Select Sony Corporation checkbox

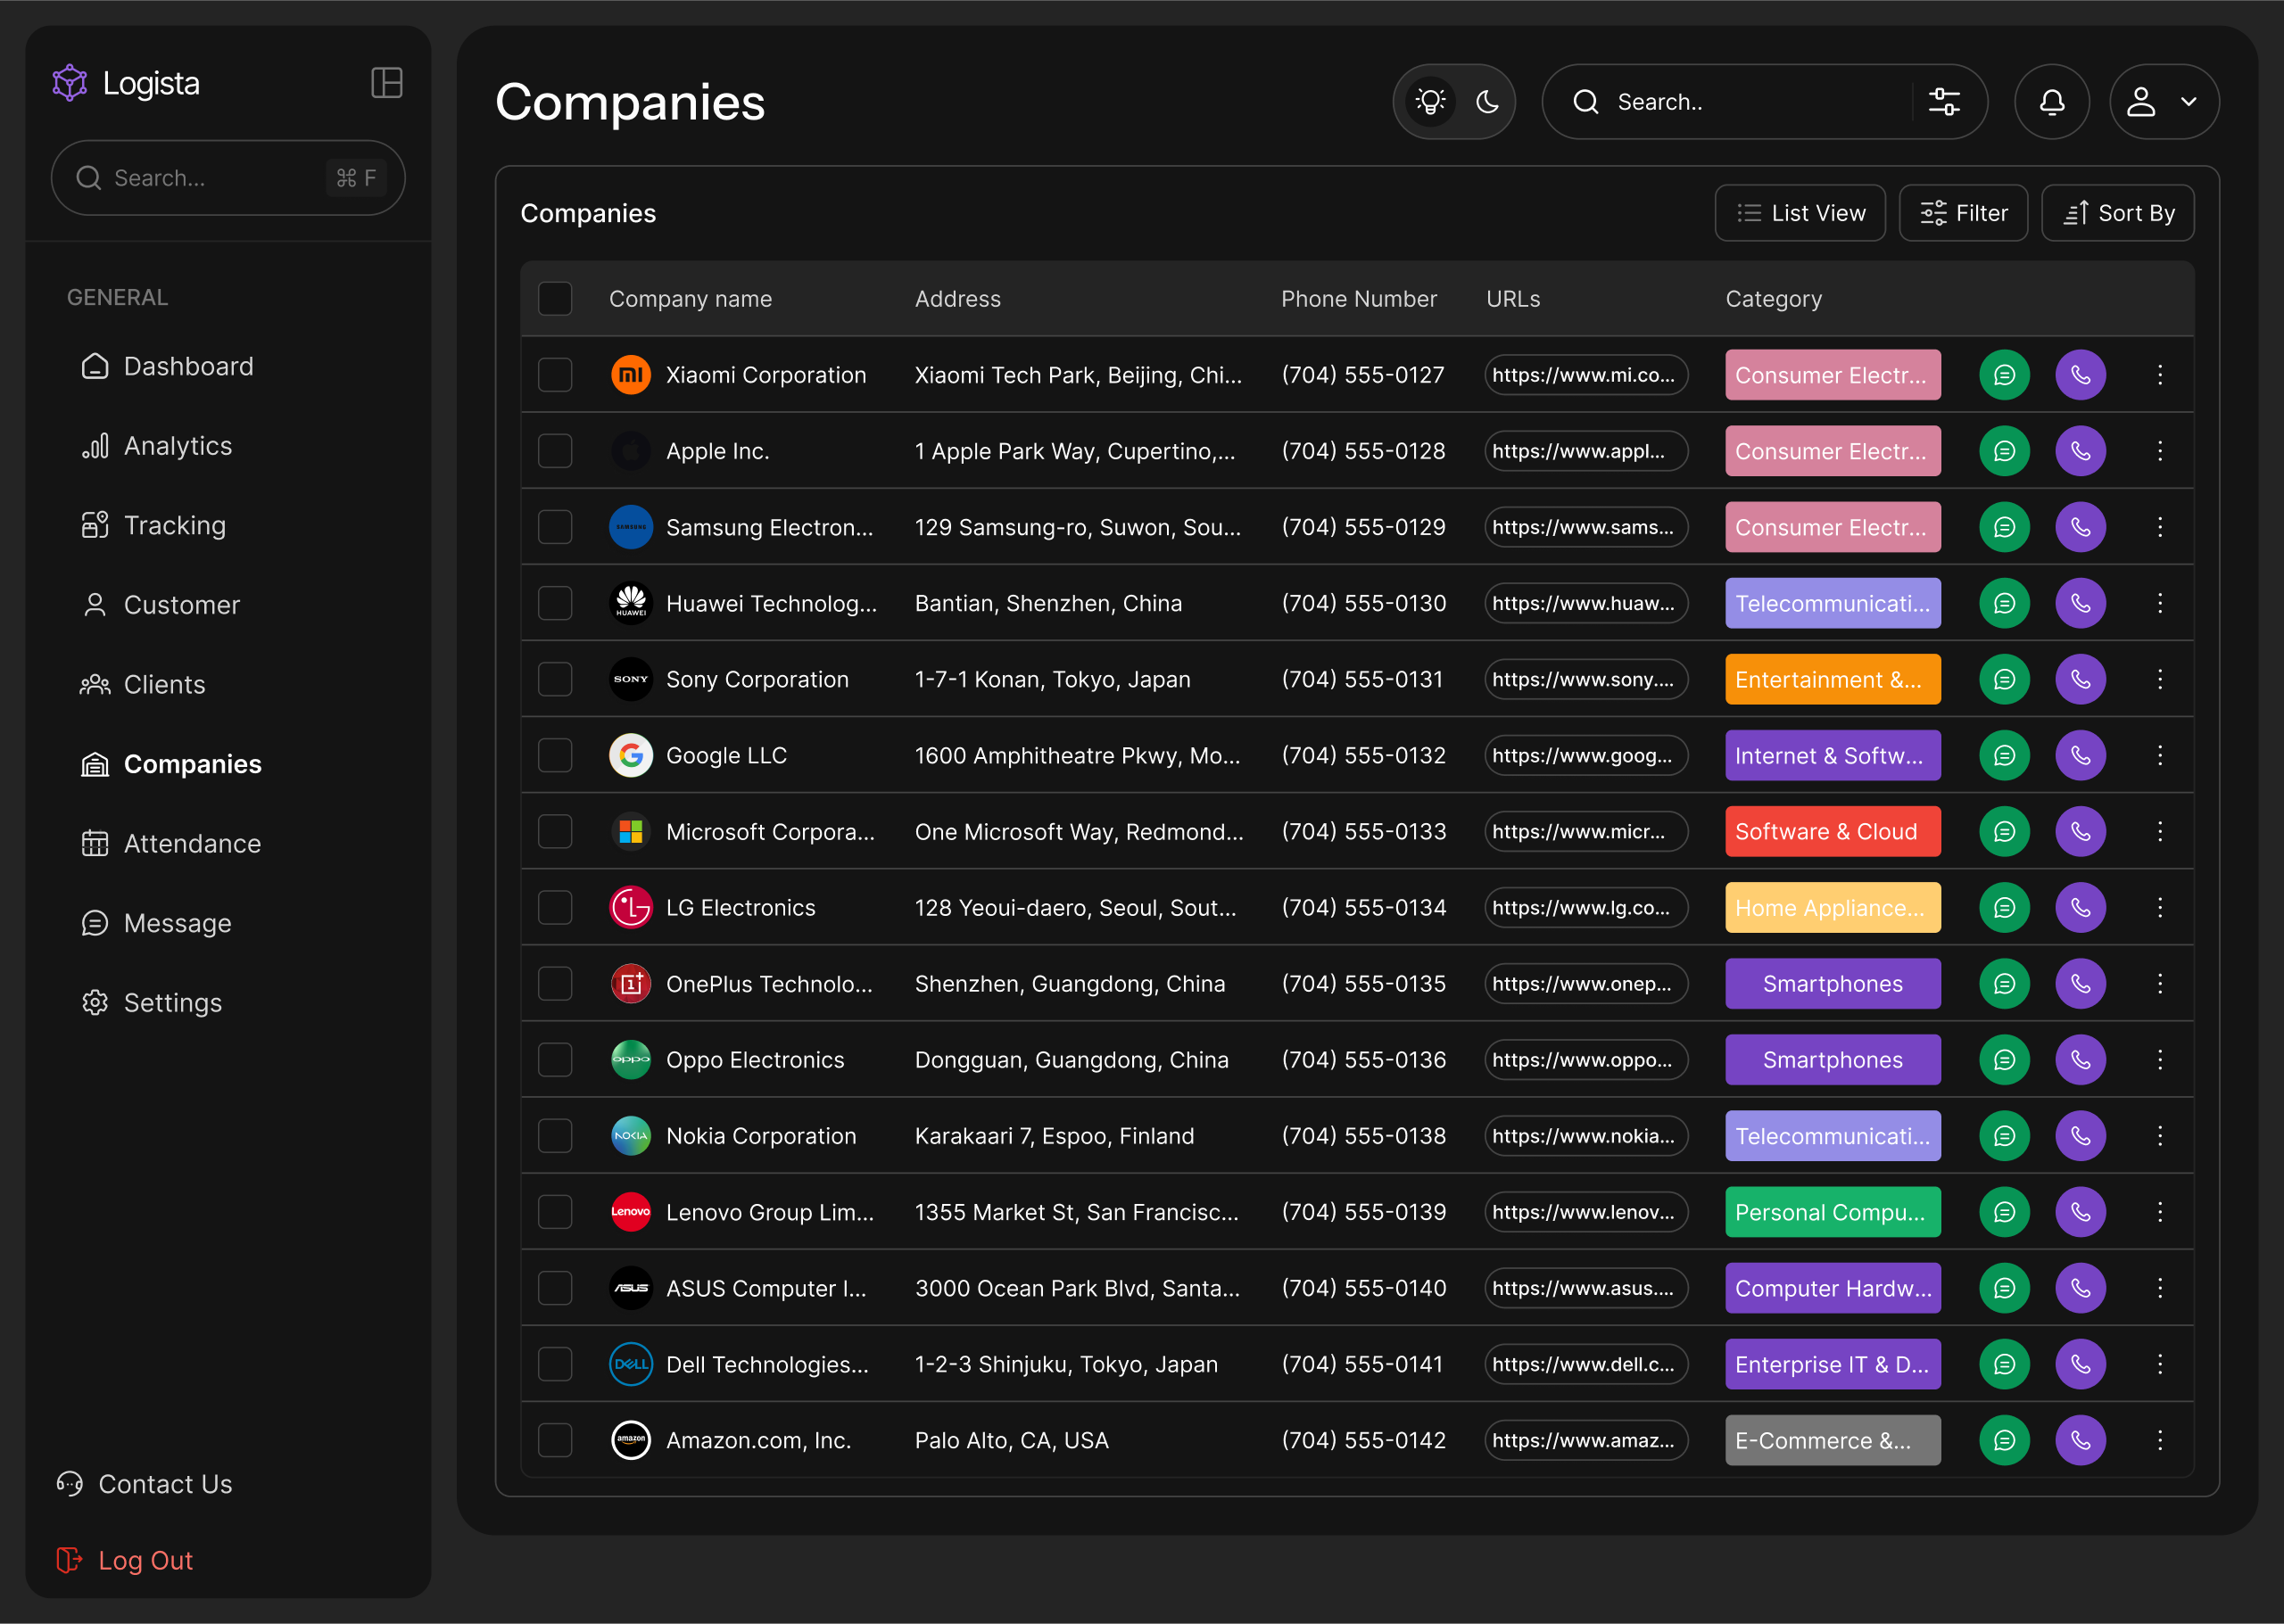[x=555, y=679]
